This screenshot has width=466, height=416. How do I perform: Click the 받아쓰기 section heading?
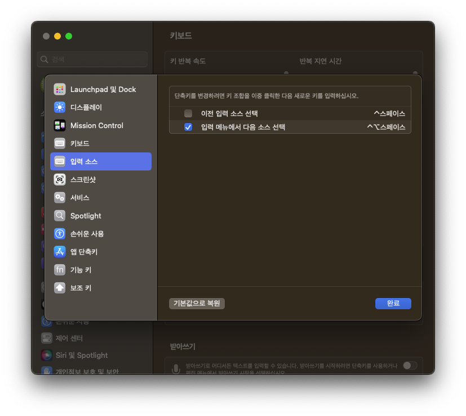pyautogui.click(x=183, y=347)
